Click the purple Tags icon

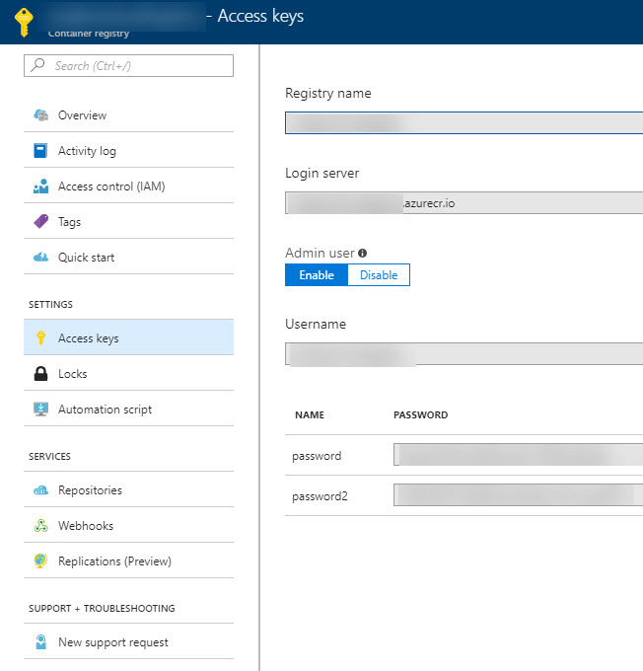[x=40, y=222]
